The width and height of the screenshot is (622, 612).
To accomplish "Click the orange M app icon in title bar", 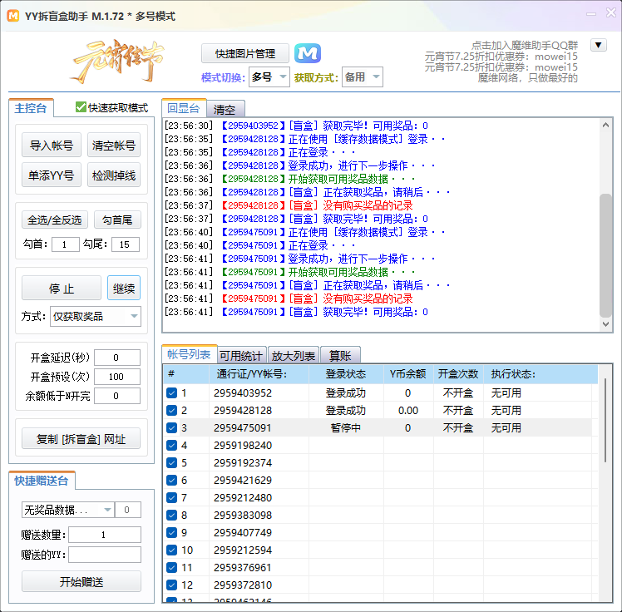I will tap(13, 16).
